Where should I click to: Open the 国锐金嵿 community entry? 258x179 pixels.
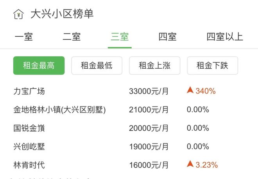coord(29,128)
